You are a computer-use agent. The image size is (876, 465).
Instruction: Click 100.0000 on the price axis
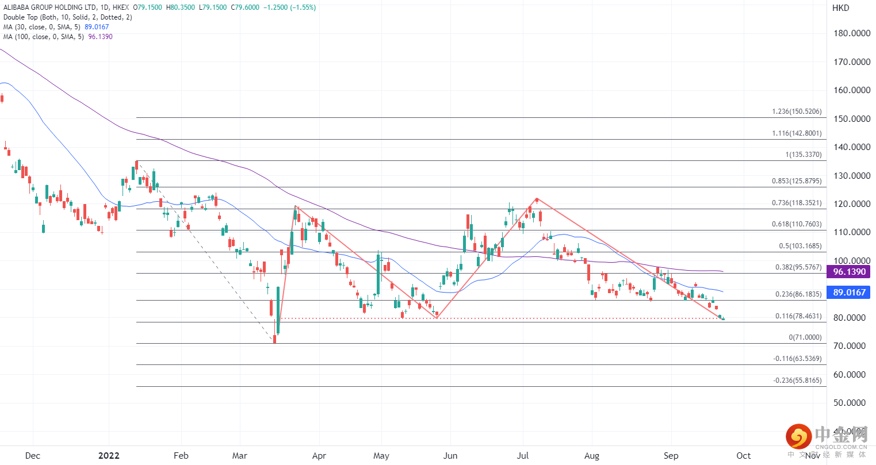pyautogui.click(x=852, y=261)
